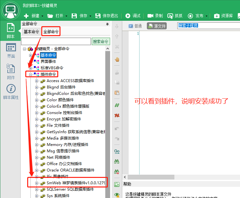Image resolution: width=240 pixels, height=198 pixels.
Task: Open the 保存 dropdown arrow
Action: coord(91,16)
